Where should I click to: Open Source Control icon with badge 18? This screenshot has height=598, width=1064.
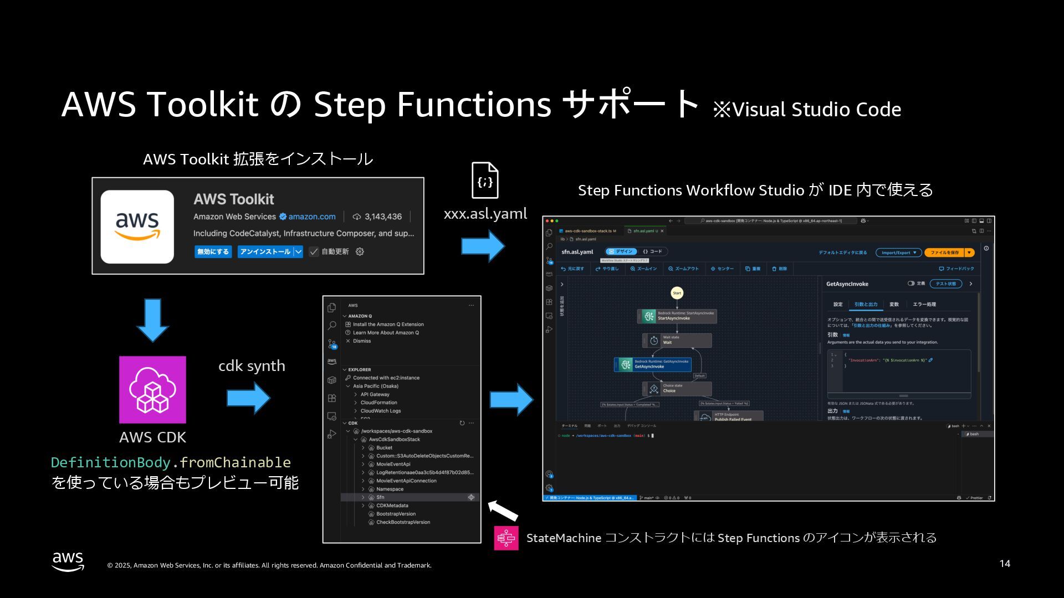331,344
